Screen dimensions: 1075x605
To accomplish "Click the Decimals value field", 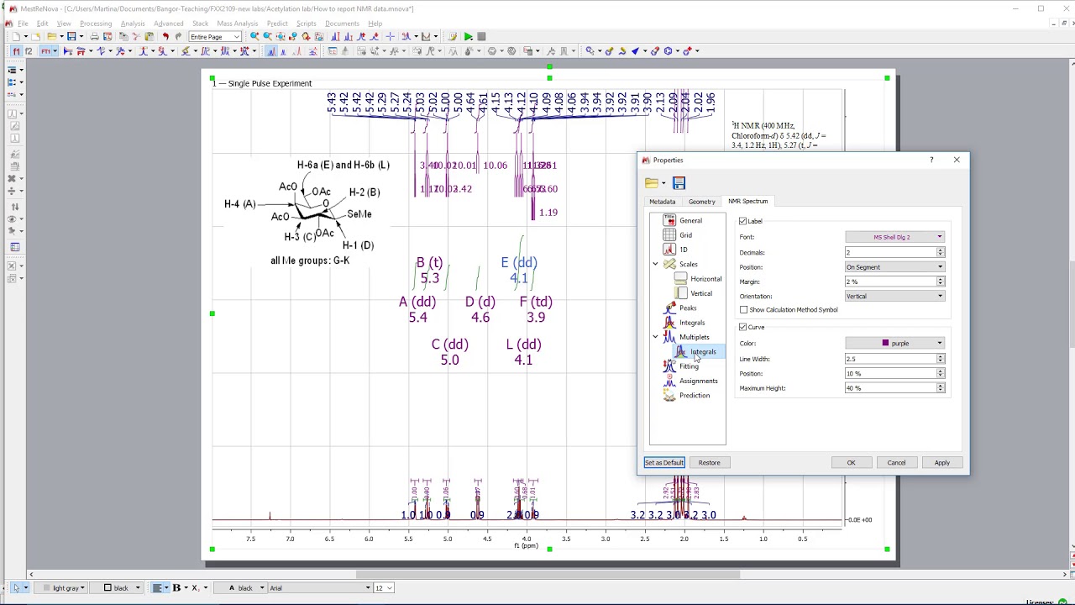I will pos(890,252).
